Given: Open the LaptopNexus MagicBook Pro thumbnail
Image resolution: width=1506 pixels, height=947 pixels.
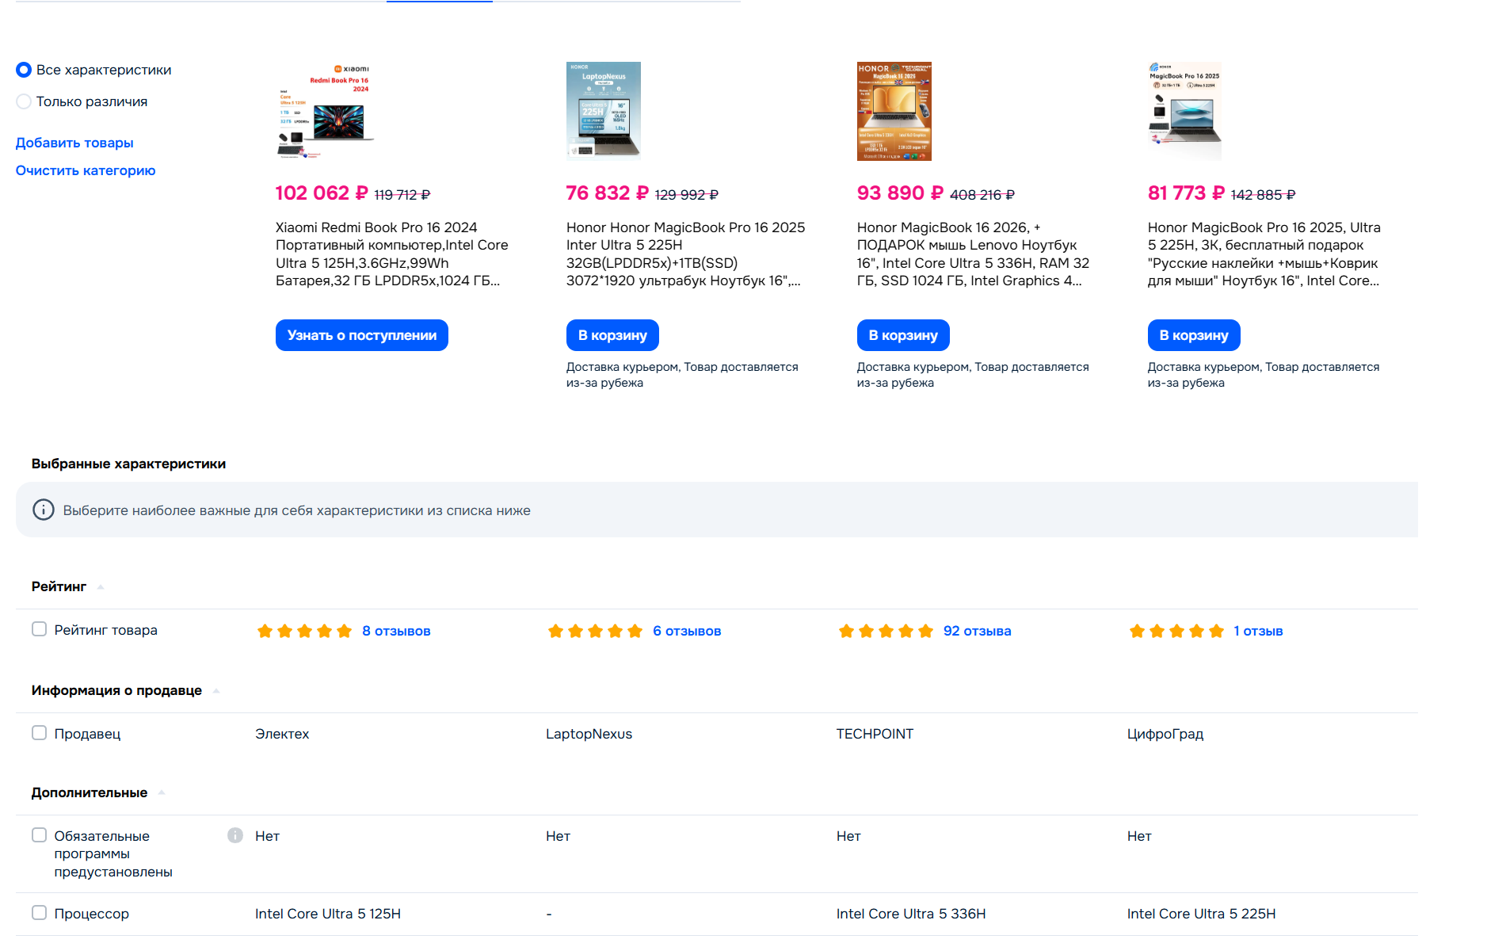Looking at the screenshot, I should click(x=604, y=111).
